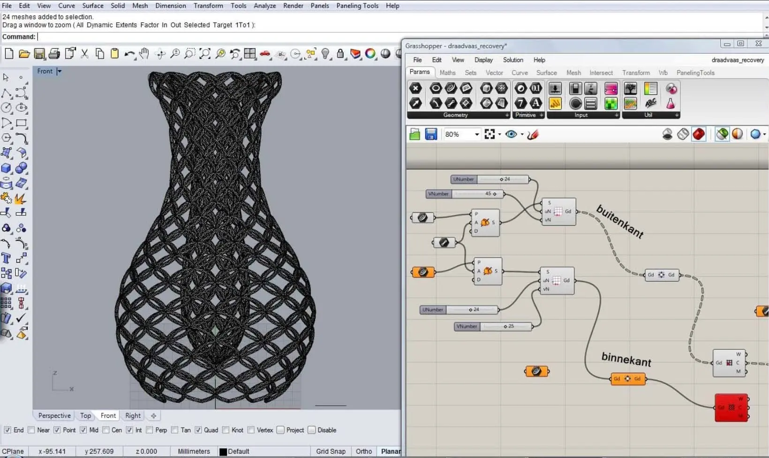Add the Text (A) primitive parameter
Screen dimensions: 769x458
click(536, 103)
